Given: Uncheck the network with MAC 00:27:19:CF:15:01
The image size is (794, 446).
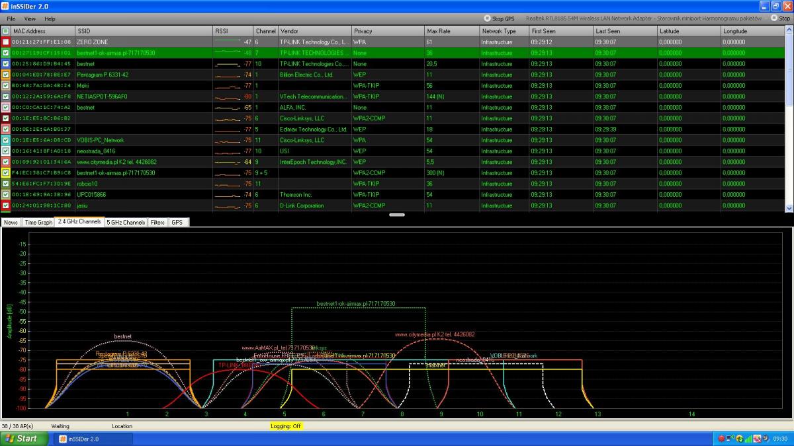Looking at the screenshot, I should (x=6, y=53).
